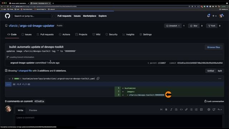Mention a user with the @ icon

(x=209, y=110)
